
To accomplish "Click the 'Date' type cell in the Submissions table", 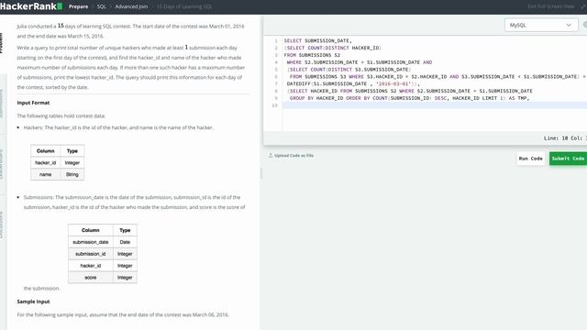I will coord(125,242).
